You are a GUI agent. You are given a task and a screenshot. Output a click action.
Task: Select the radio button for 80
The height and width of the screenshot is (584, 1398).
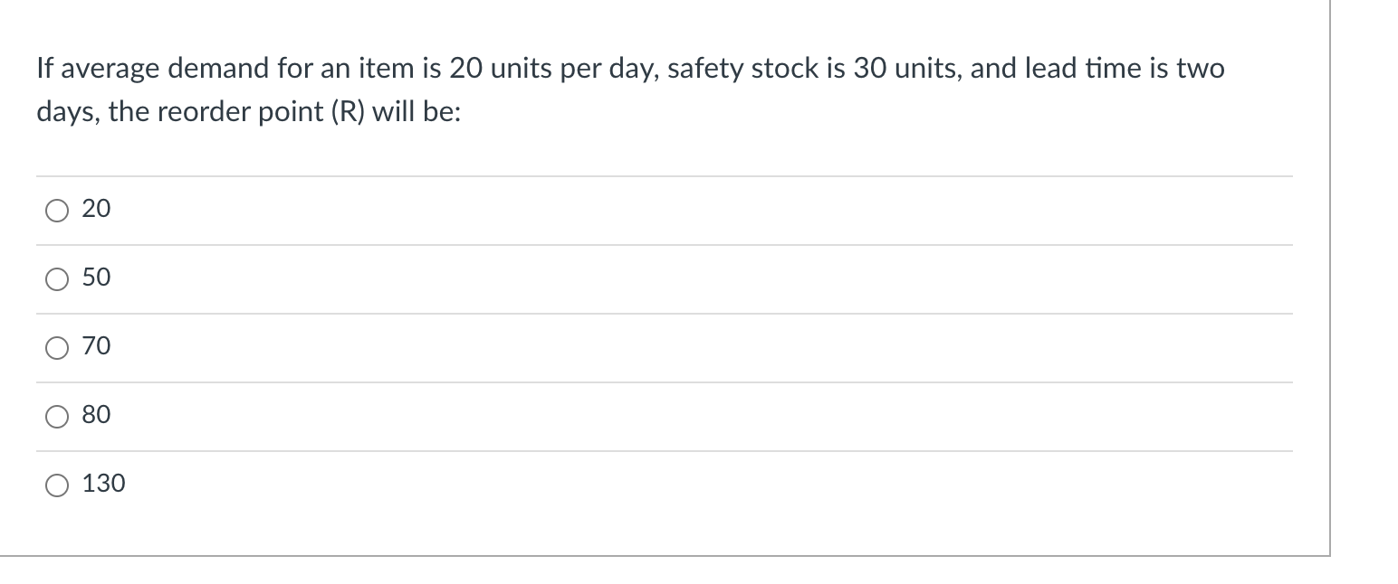click(56, 415)
